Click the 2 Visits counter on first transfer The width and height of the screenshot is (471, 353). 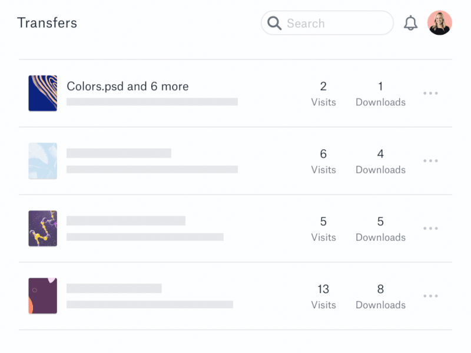click(323, 93)
